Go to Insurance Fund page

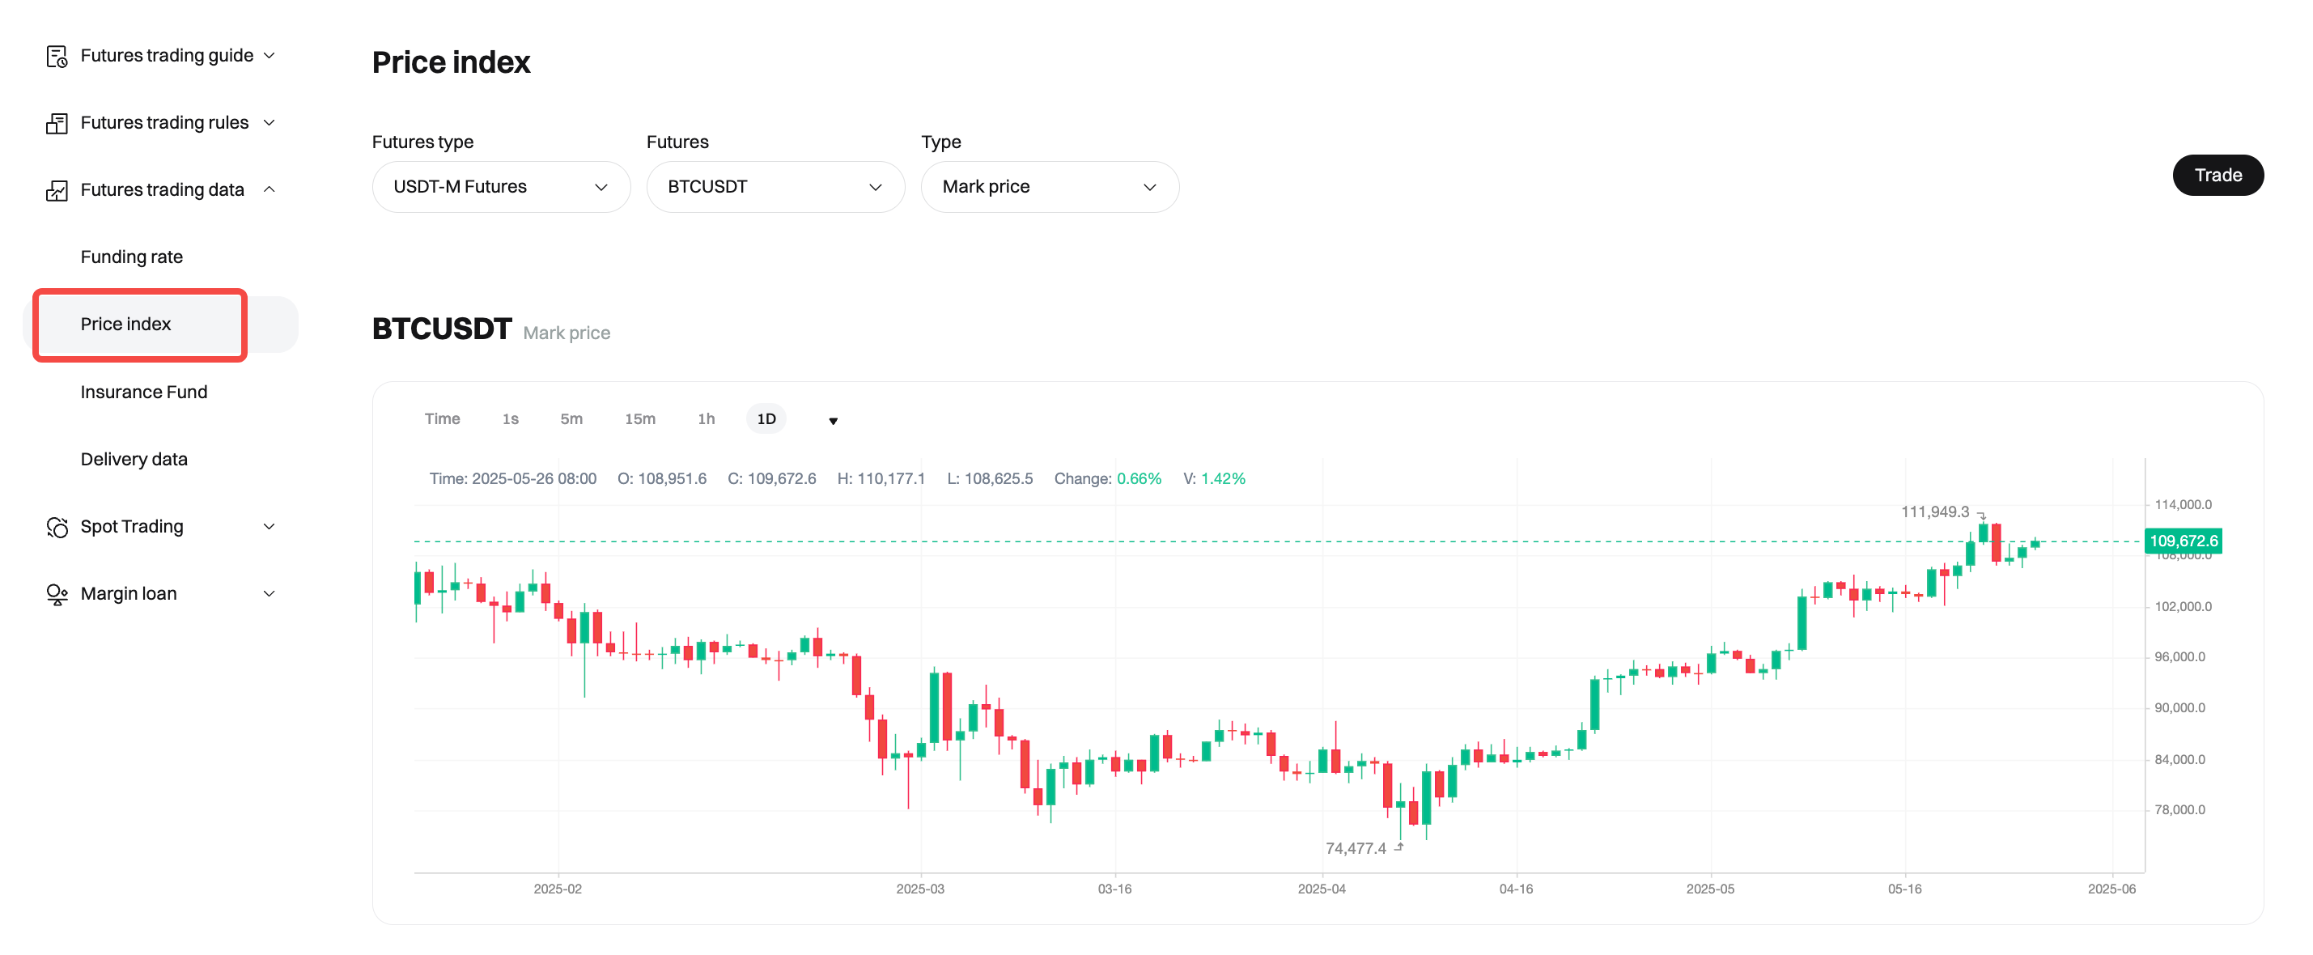click(144, 393)
